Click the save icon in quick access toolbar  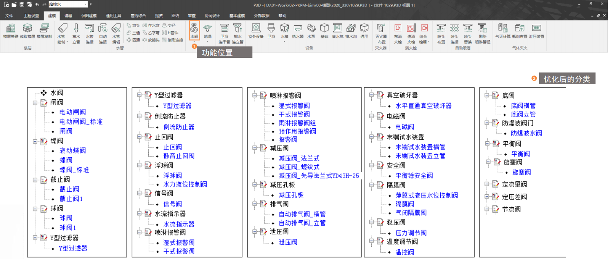point(22,4)
